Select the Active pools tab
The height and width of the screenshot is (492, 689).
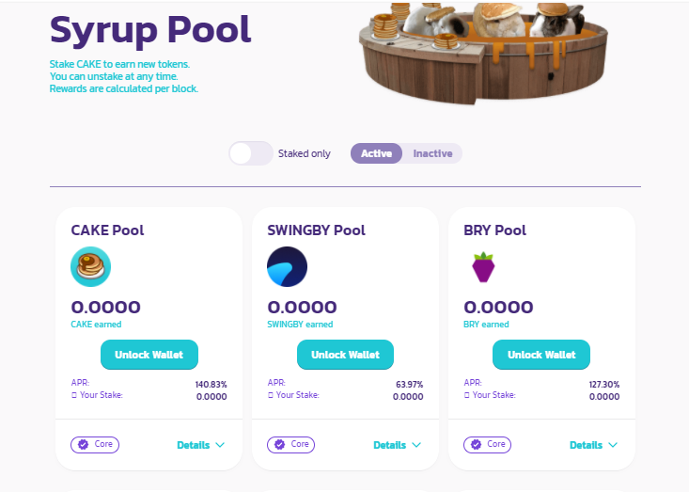(x=376, y=153)
